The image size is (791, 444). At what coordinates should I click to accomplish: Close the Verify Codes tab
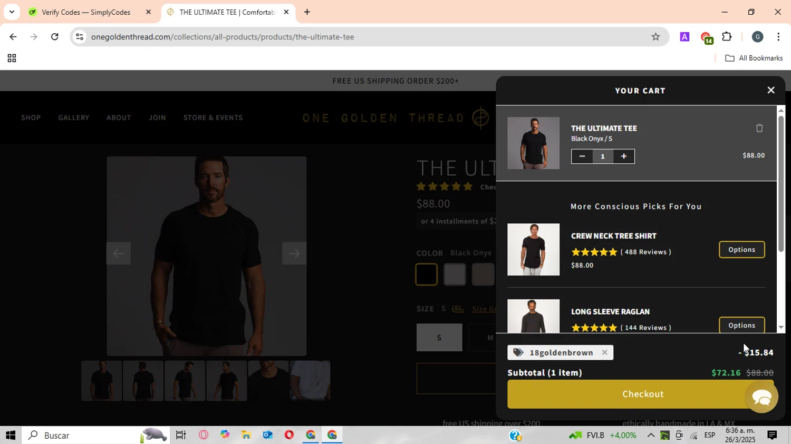148,12
